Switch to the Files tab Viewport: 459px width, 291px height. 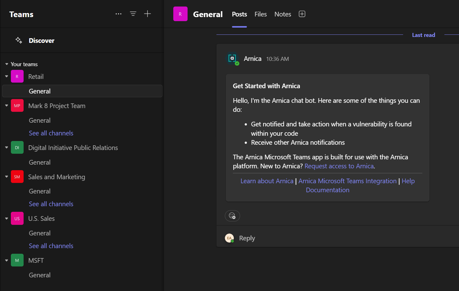(x=260, y=14)
